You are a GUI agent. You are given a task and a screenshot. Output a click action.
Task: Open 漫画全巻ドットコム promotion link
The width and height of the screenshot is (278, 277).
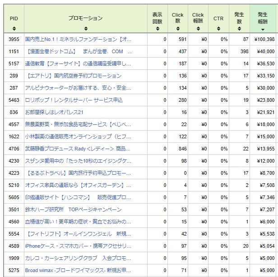[x=79, y=51]
